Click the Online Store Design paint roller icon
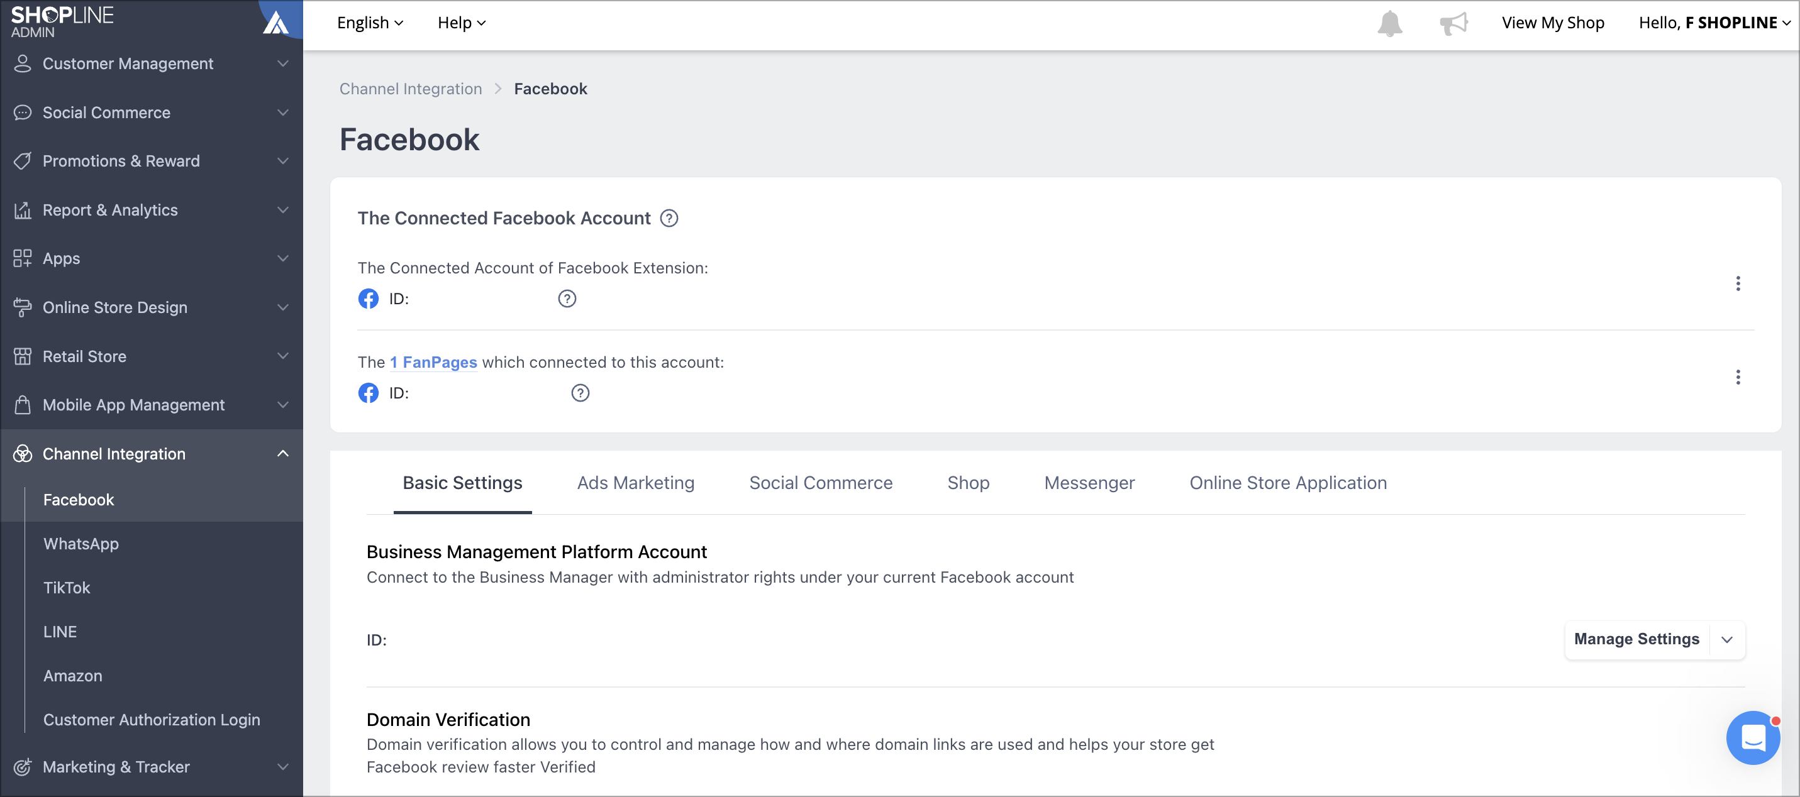This screenshot has width=1800, height=797. click(x=23, y=307)
